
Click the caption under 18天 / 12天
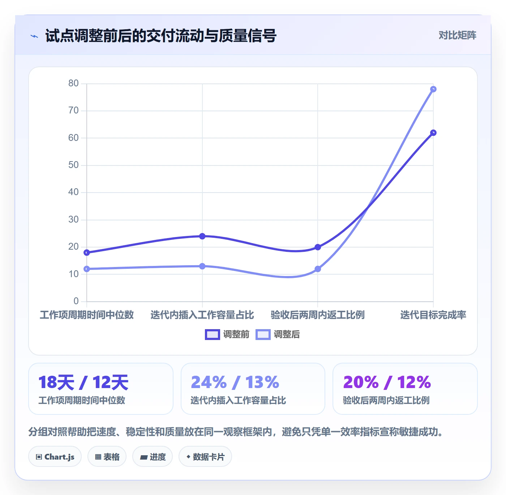82,400
